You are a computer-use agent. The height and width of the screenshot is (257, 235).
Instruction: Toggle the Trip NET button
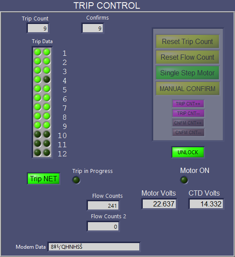pos(44,179)
